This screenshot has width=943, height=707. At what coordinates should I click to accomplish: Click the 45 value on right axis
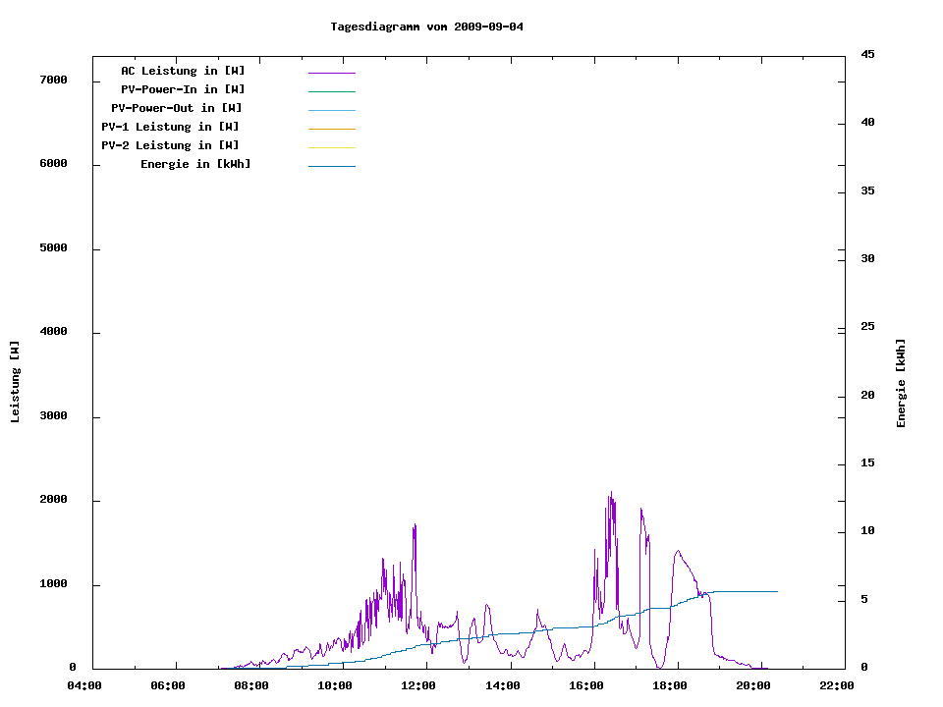867,54
